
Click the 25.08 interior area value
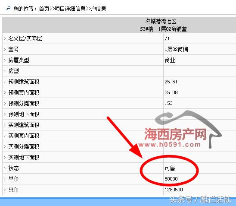pos(171,92)
